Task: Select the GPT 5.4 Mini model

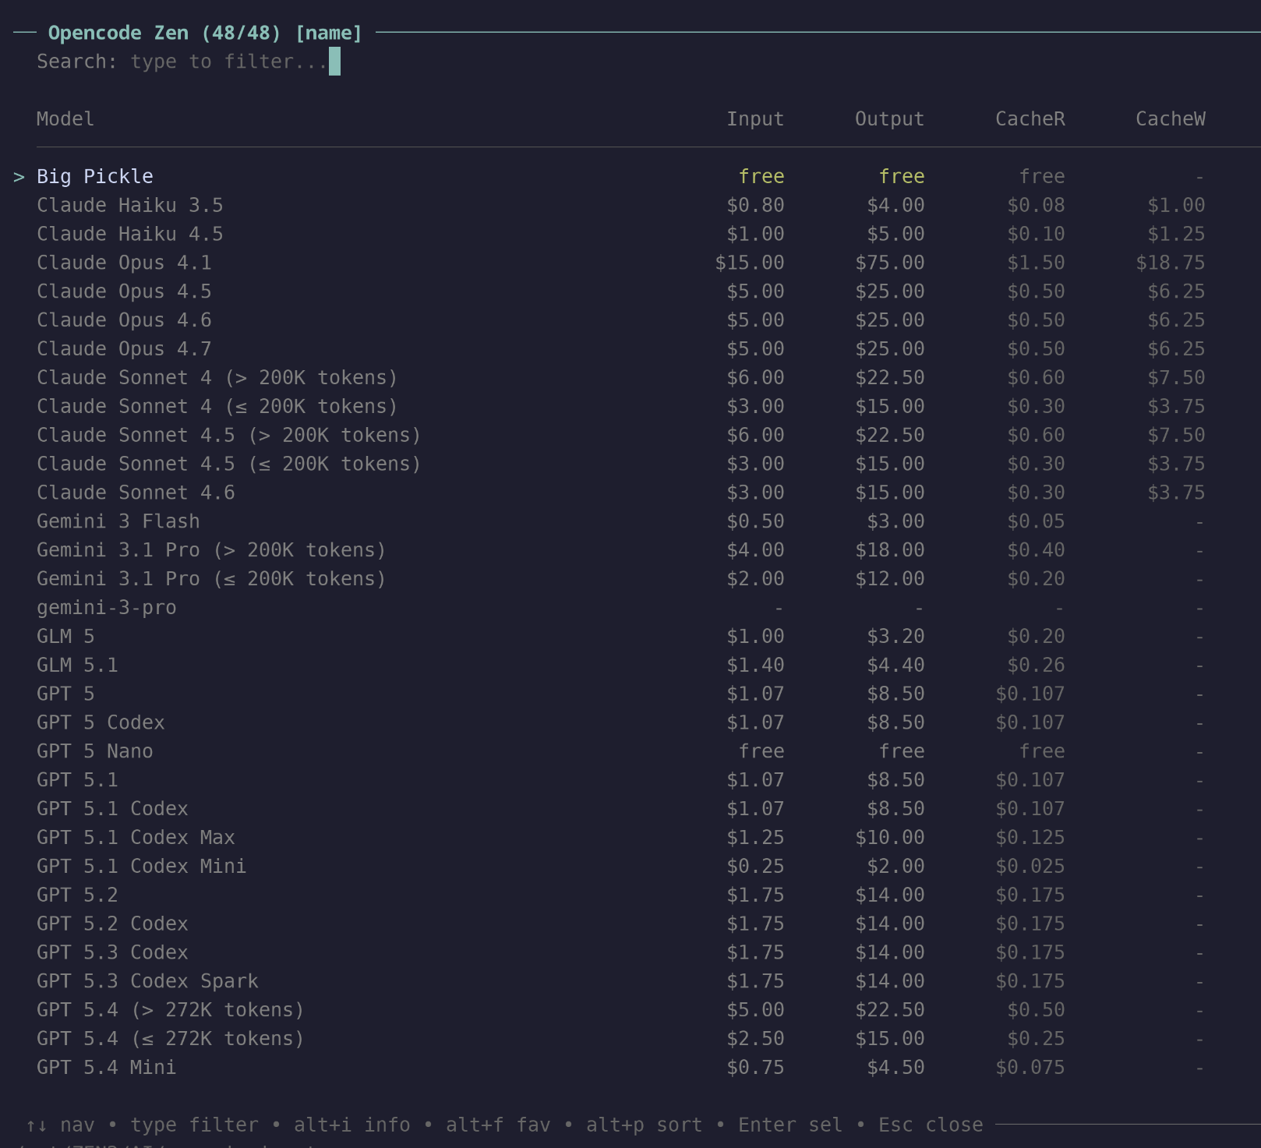Action: click(620, 1068)
